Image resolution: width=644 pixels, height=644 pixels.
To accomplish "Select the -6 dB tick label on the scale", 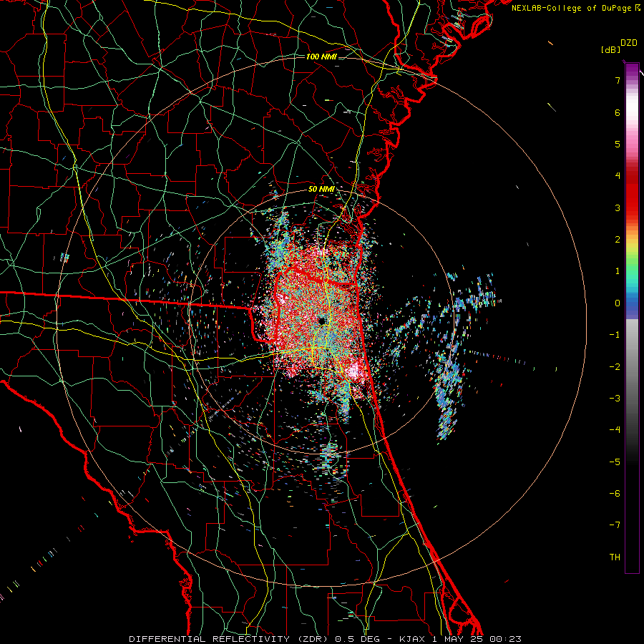I will tap(615, 494).
